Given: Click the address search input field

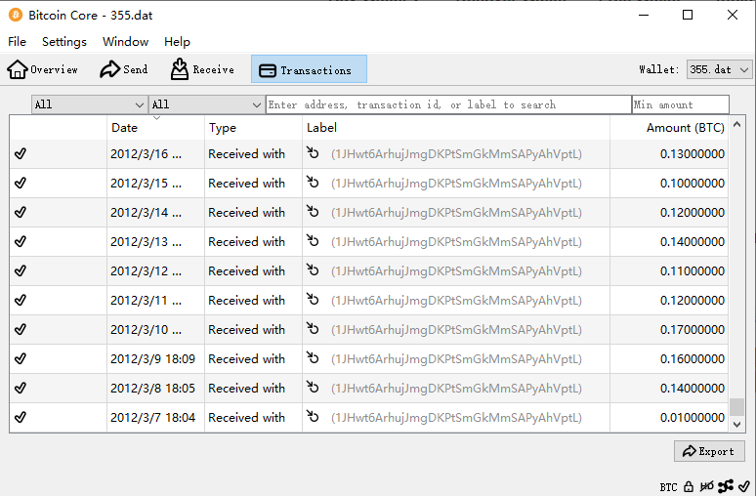Looking at the screenshot, I should [448, 104].
